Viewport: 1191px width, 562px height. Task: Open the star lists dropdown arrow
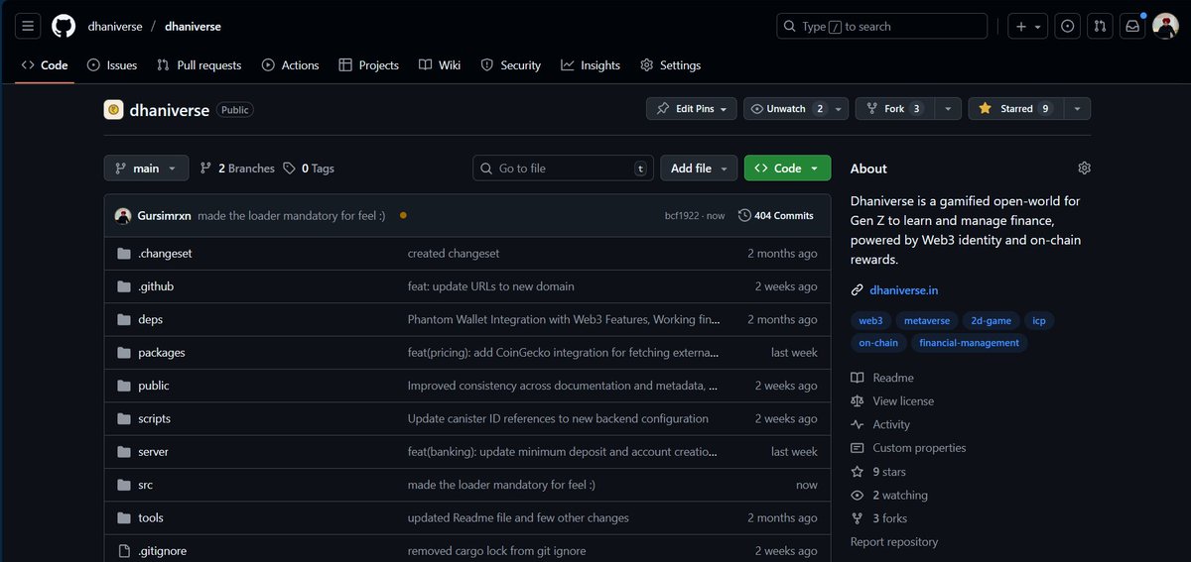point(1077,109)
